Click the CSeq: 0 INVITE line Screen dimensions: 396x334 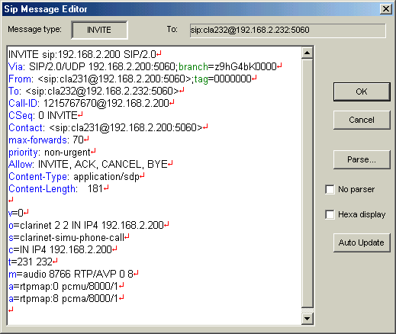pyautogui.click(x=46, y=115)
